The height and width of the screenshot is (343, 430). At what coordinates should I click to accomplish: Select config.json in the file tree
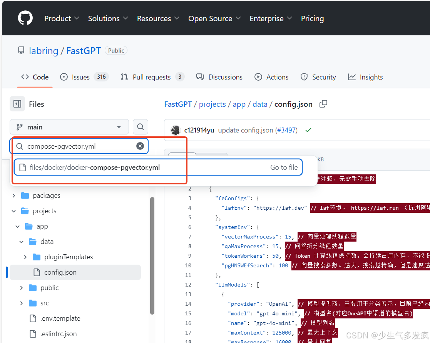(75, 272)
